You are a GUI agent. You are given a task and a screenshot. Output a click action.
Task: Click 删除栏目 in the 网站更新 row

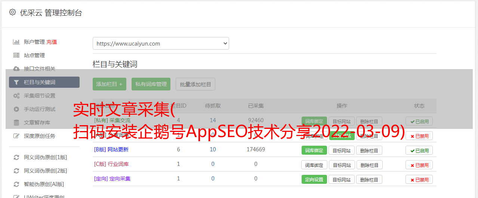coord(369,150)
